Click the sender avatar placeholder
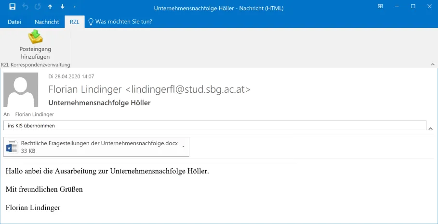Screen dimensions: 438x224 tap(21, 90)
